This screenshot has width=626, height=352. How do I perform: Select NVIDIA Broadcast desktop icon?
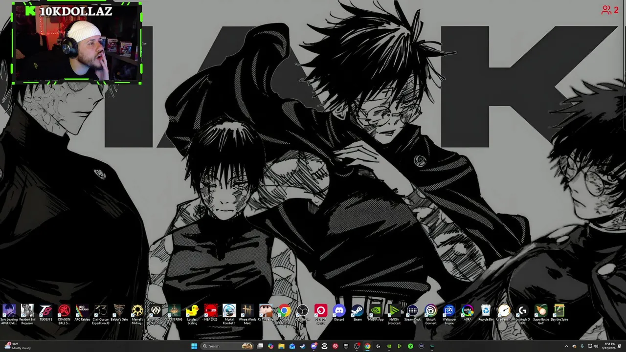pos(394,314)
